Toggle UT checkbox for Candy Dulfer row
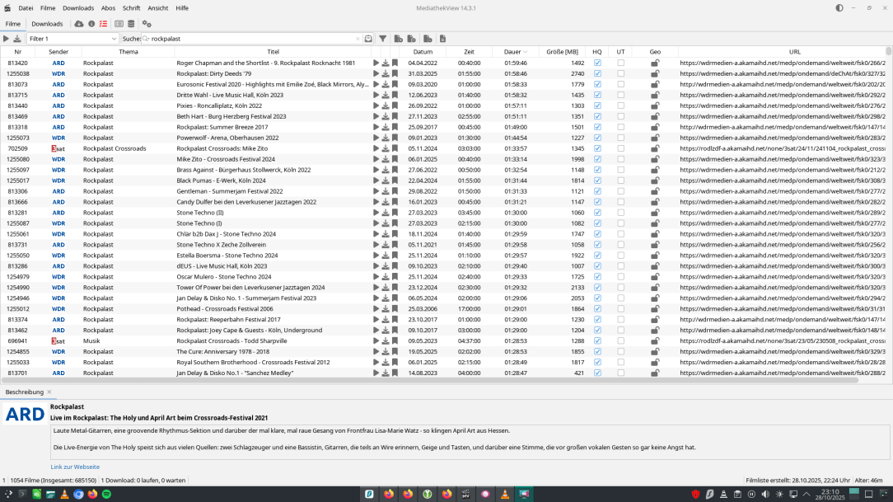 pyautogui.click(x=621, y=202)
